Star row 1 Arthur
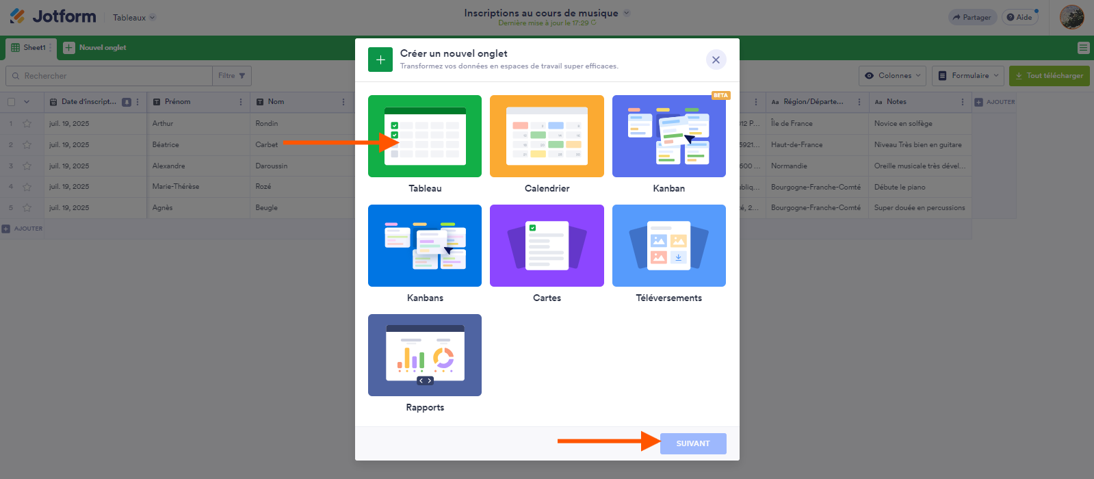The height and width of the screenshot is (479, 1094). [x=27, y=124]
